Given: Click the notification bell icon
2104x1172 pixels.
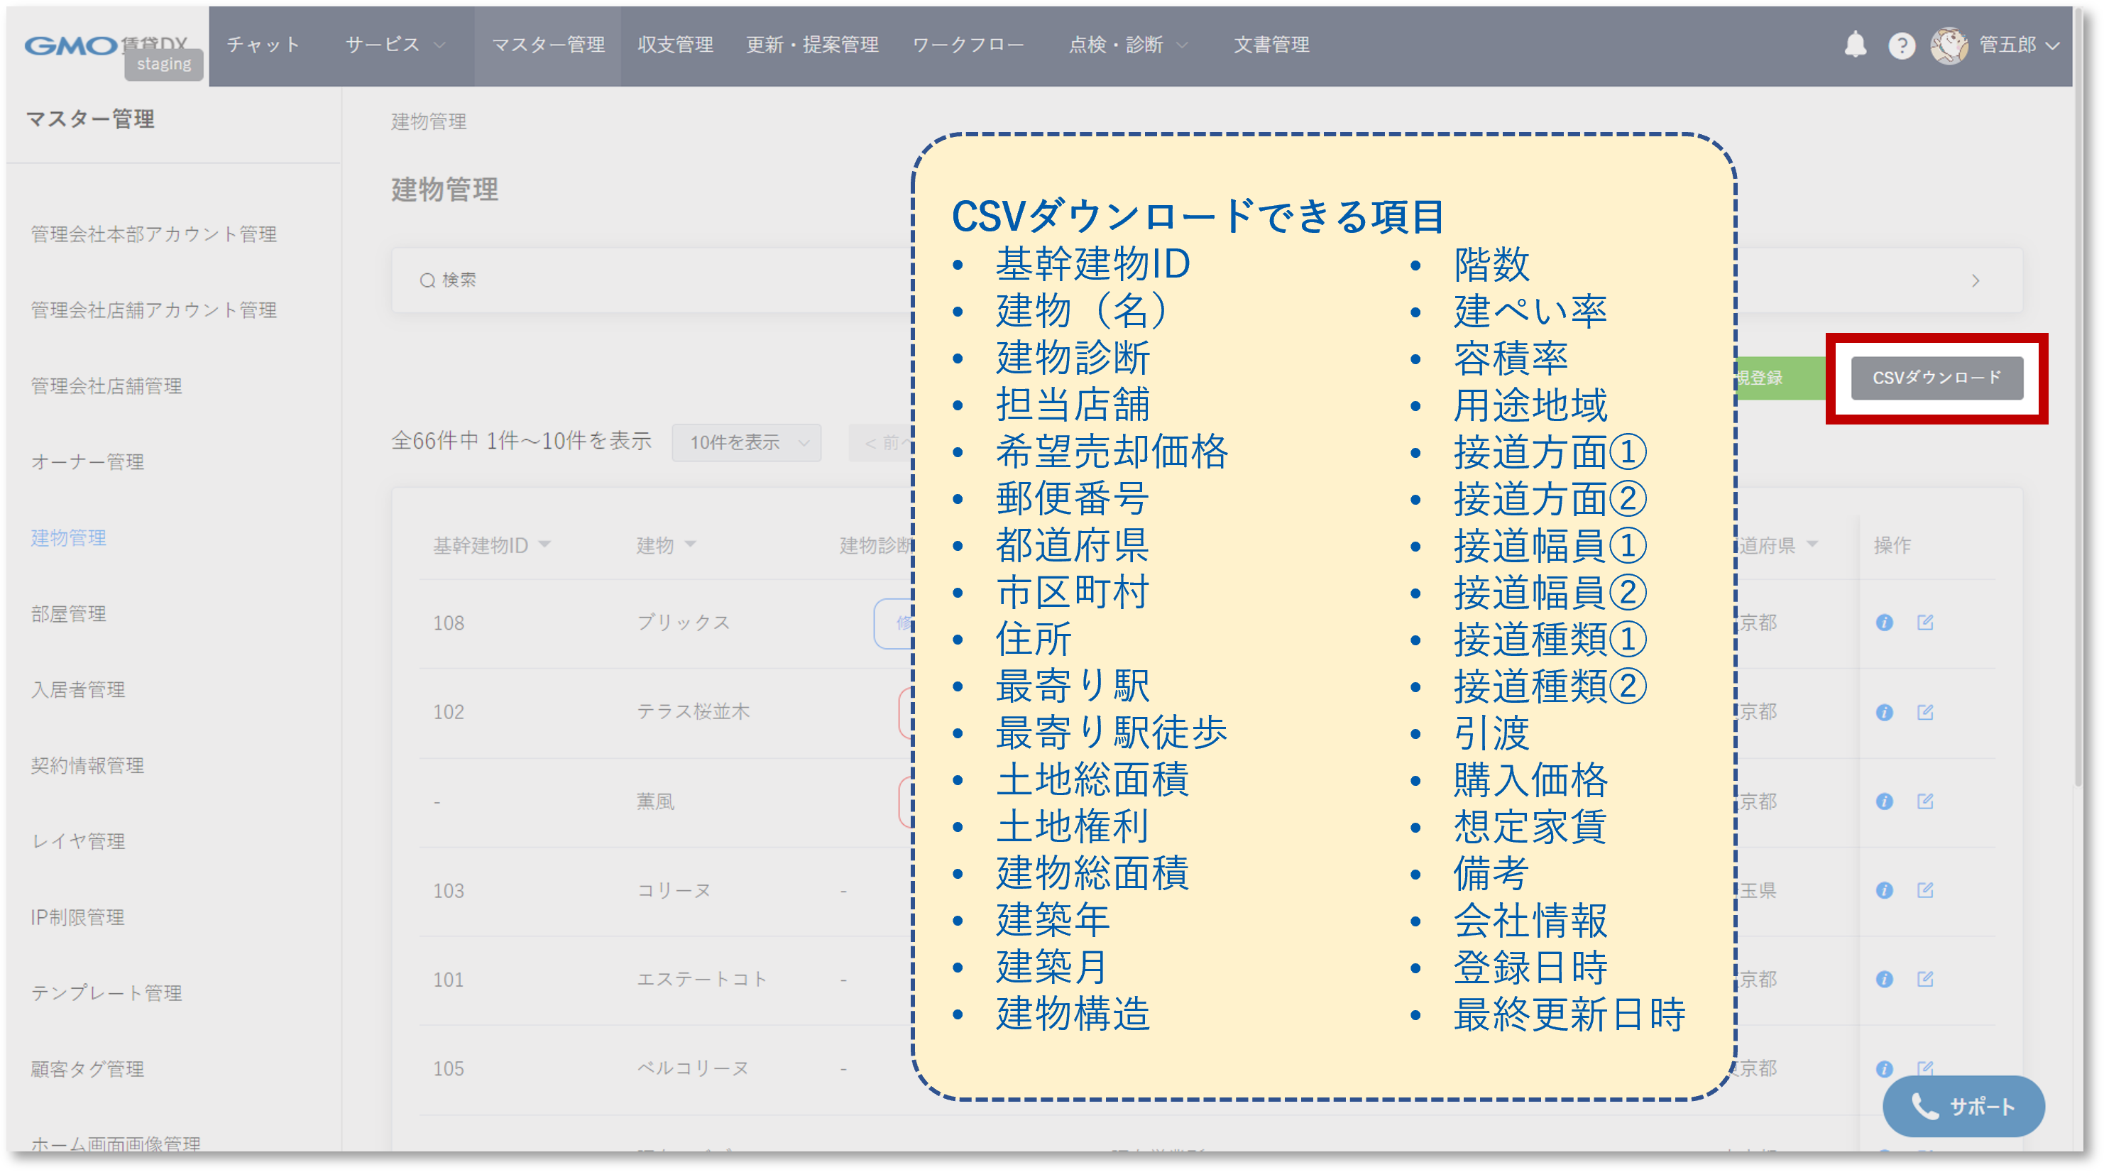Looking at the screenshot, I should 1854,45.
